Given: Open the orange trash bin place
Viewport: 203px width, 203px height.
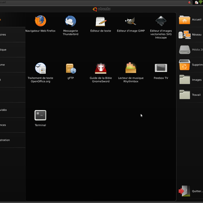Looking at the screenshot, I should [191, 65].
